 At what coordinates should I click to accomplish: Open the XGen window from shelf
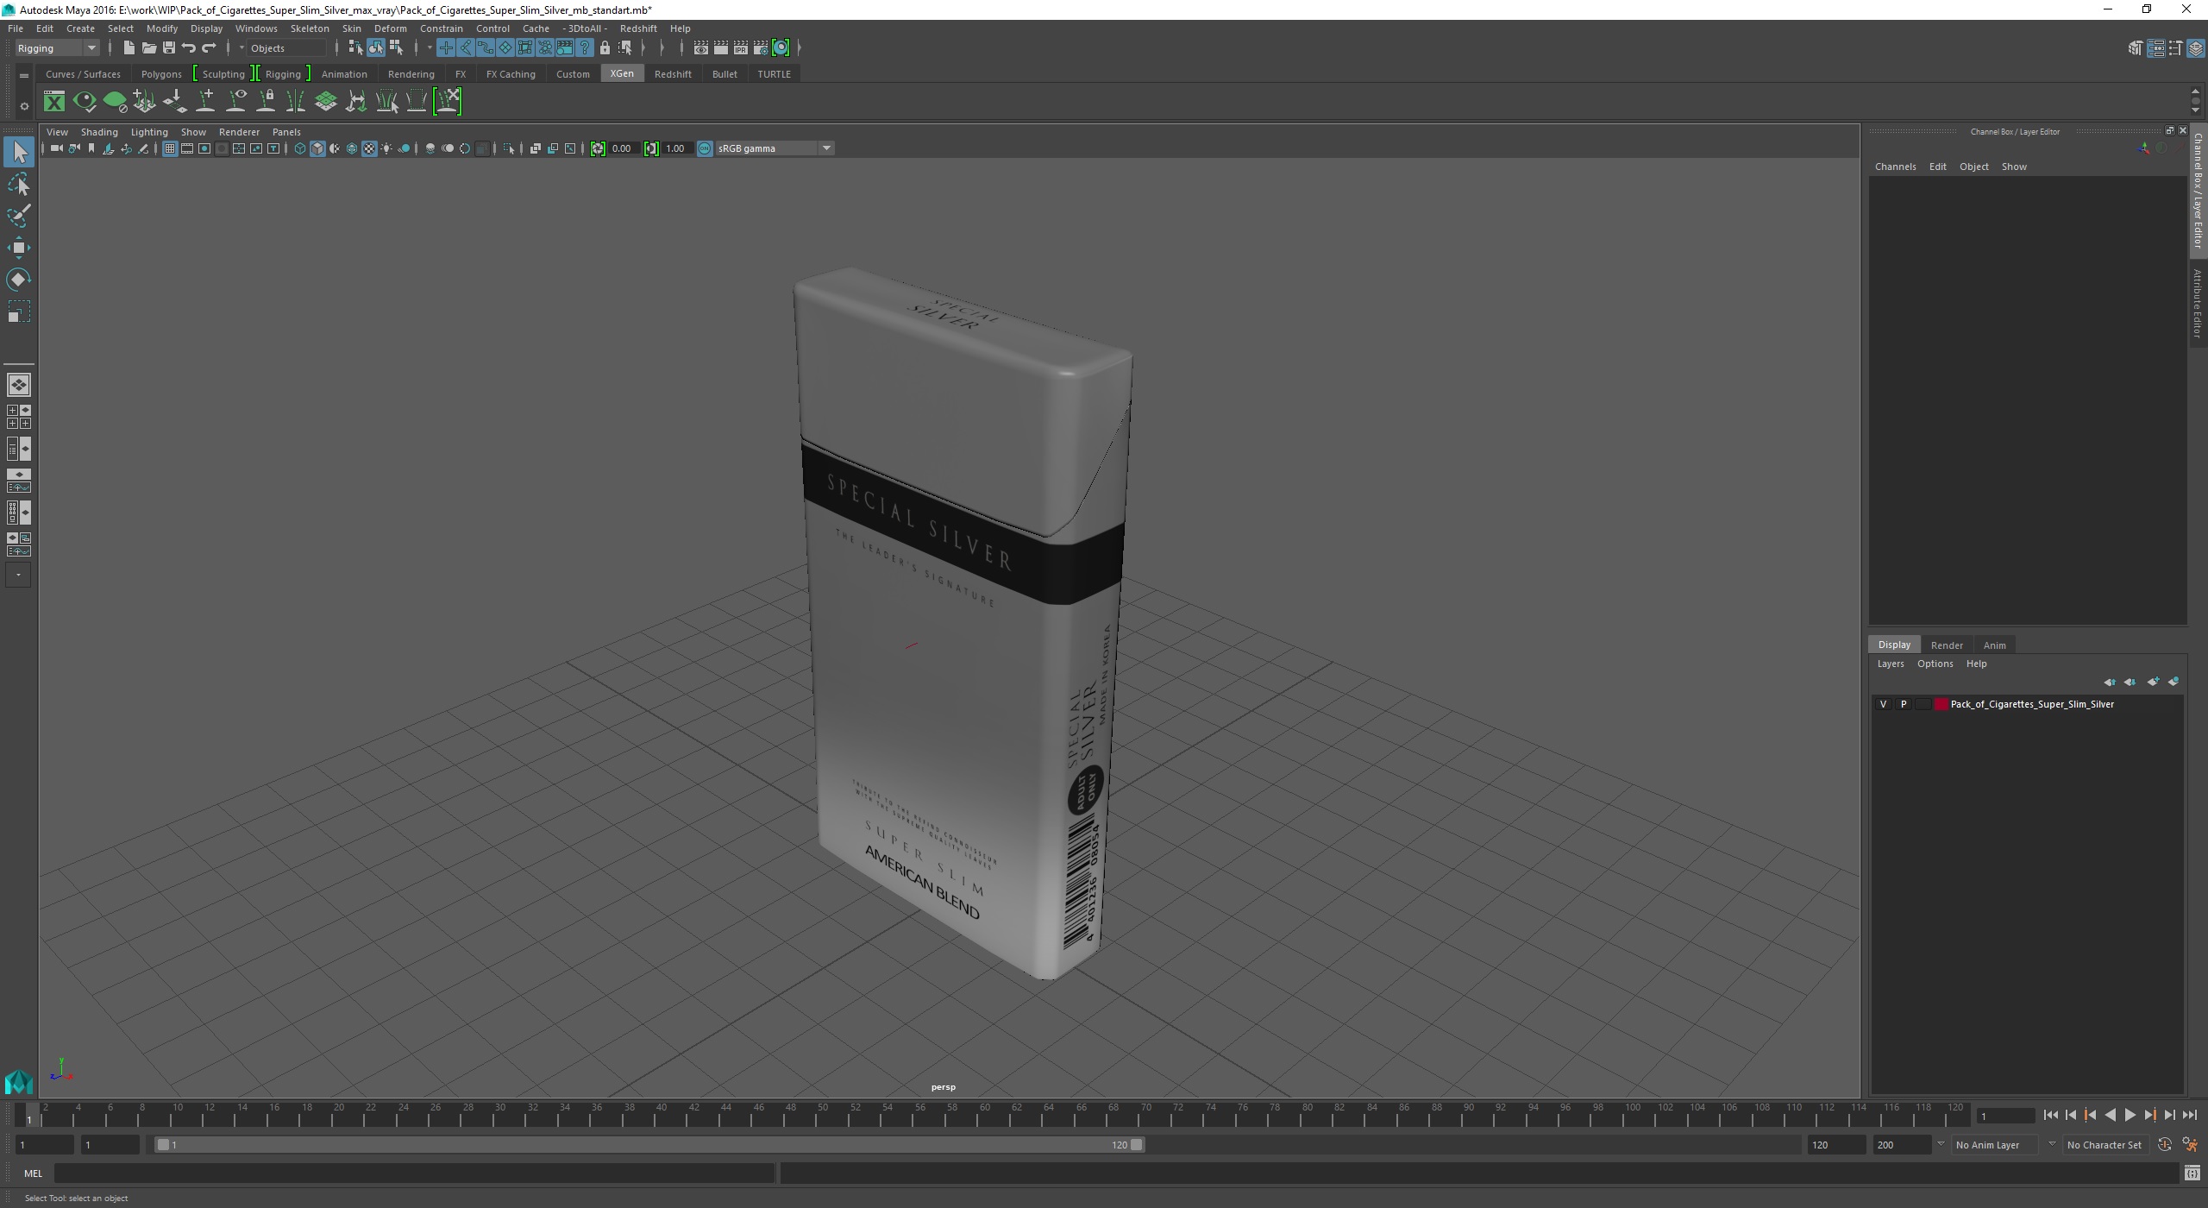[54, 102]
